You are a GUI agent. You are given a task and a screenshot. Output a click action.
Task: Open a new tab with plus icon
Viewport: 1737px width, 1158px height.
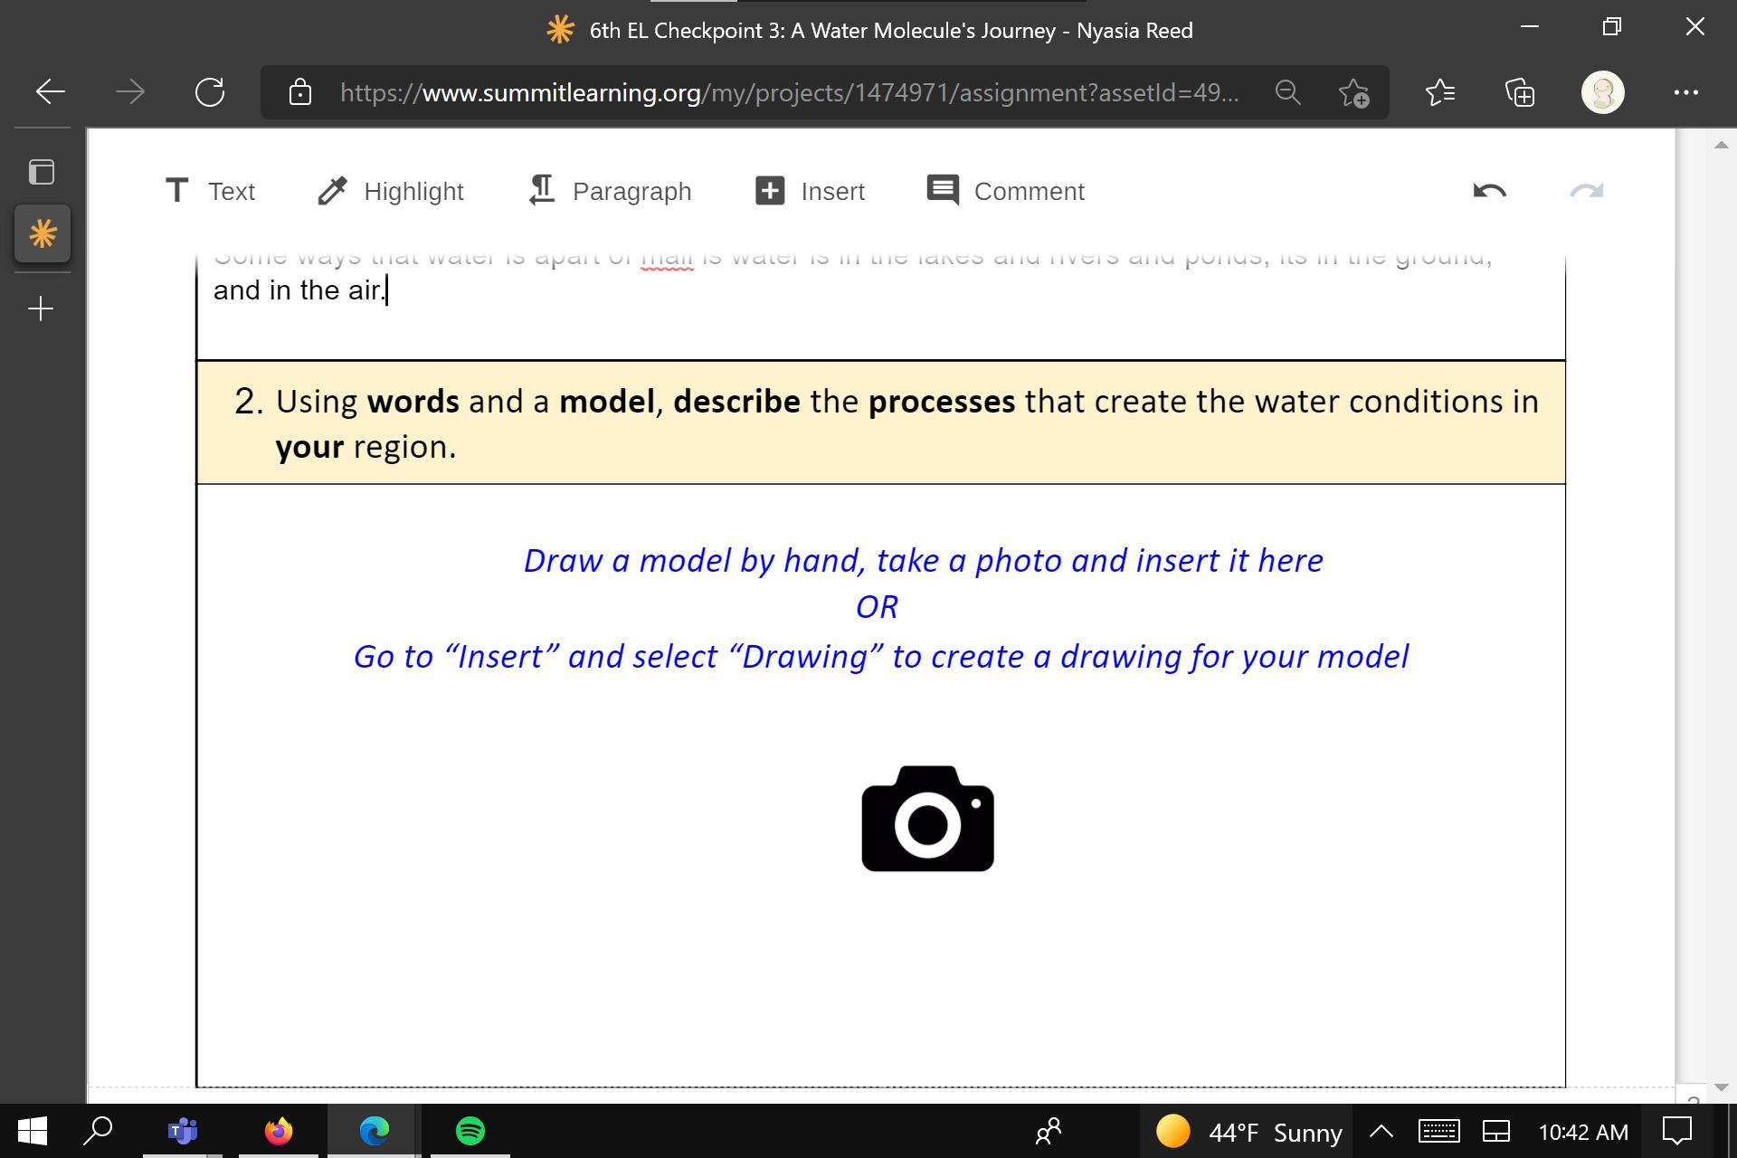point(41,309)
